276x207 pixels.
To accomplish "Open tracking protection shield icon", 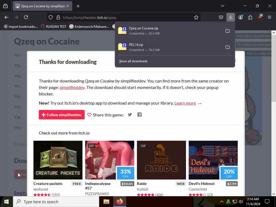I will click(x=51, y=17).
